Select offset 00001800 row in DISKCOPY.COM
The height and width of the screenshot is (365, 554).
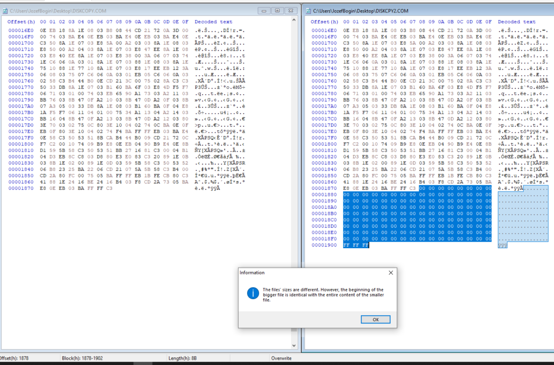[x=127, y=144]
